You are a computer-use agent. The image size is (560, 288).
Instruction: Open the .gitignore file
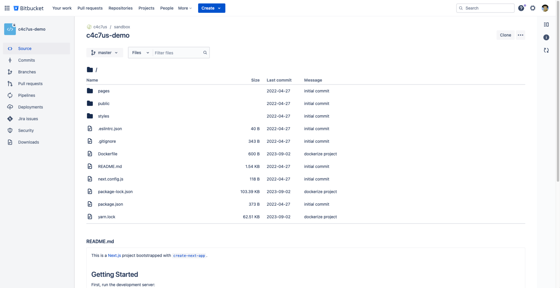click(x=107, y=141)
